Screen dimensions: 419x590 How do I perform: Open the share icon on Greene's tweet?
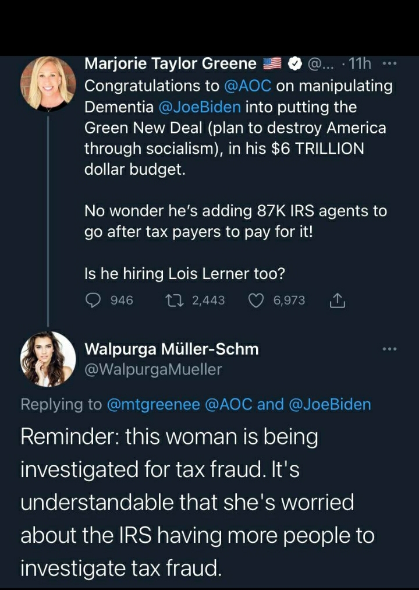click(x=336, y=300)
